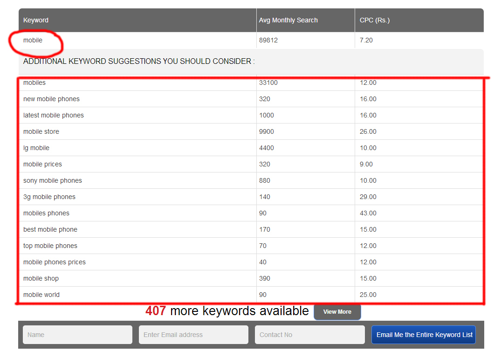Viewport: 501px width, 358px height.
Task: Click the Additional Keyword Suggestions heading
Action: 139,62
